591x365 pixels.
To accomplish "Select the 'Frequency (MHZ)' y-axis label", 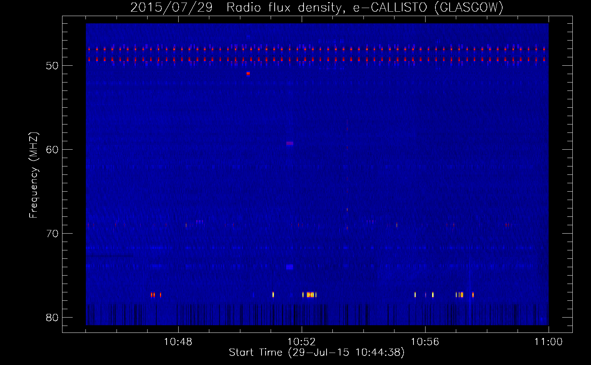I will 34,175.
